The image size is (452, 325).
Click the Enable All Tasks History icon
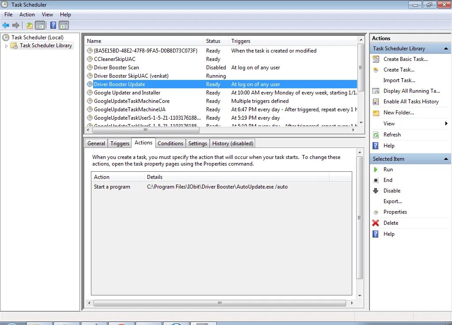click(376, 102)
